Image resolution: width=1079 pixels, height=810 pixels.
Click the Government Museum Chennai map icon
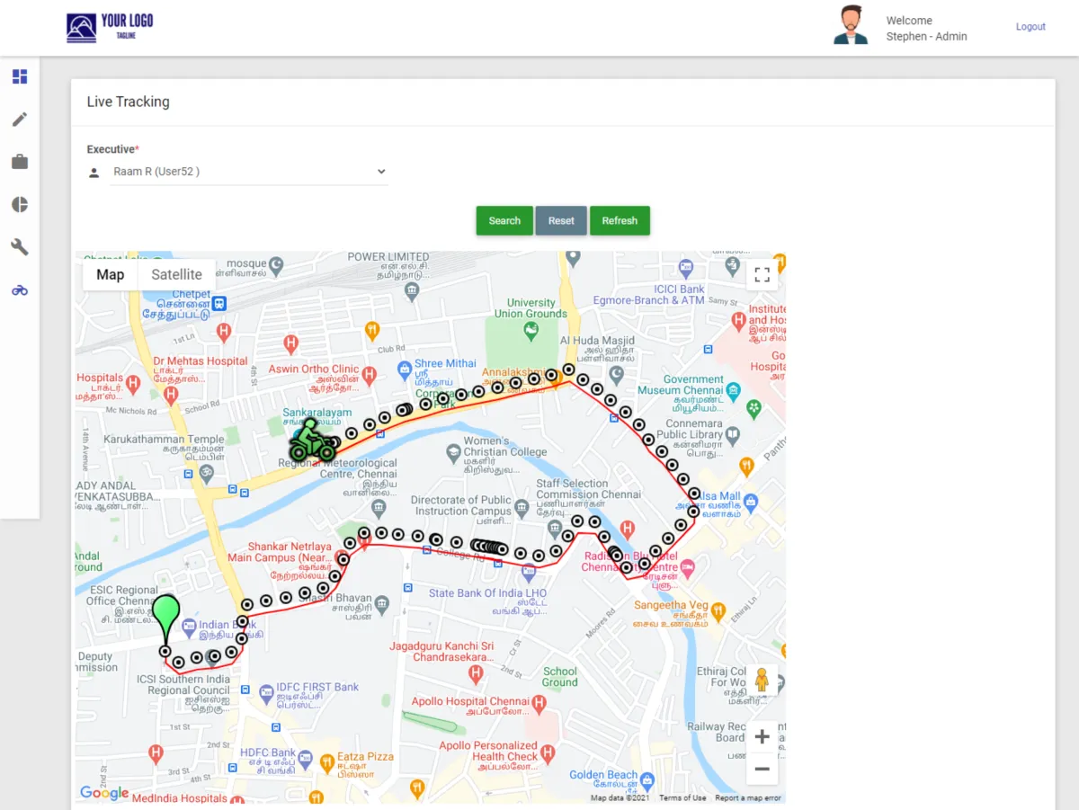point(734,389)
